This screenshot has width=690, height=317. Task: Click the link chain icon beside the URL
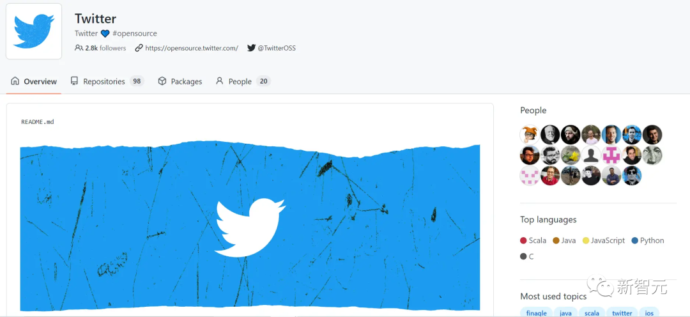pos(139,48)
